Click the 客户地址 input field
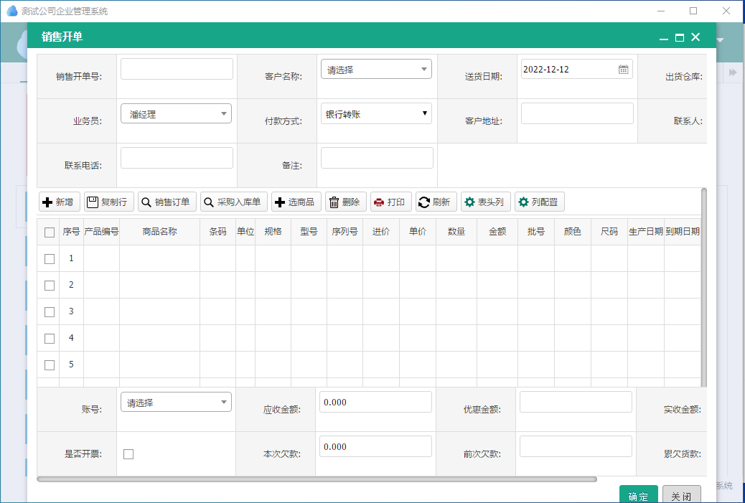 click(x=577, y=113)
